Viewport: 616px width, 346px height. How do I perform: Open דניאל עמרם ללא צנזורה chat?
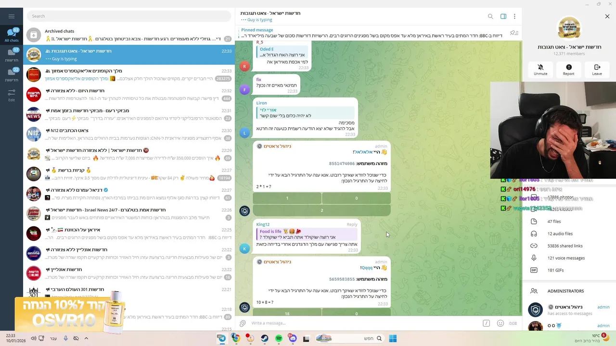(x=129, y=194)
